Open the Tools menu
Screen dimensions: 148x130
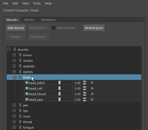point(37,4)
